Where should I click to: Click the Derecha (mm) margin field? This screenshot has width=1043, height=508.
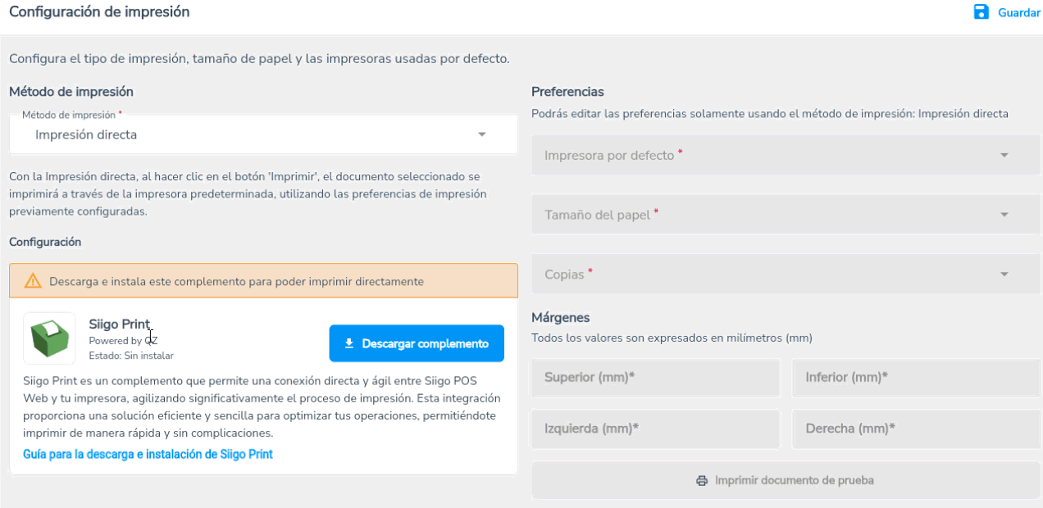coord(916,429)
